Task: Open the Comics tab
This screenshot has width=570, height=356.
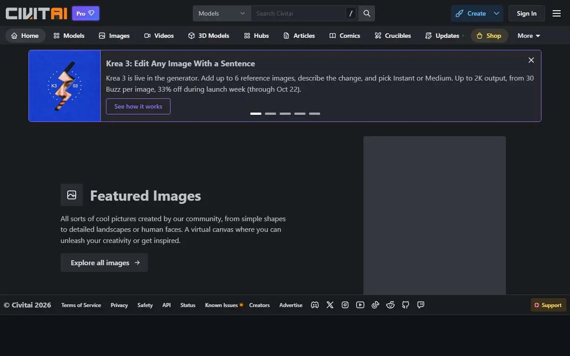Action: coord(345,36)
